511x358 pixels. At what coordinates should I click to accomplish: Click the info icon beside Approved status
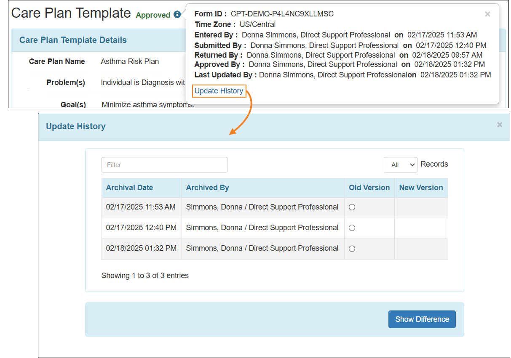(177, 15)
